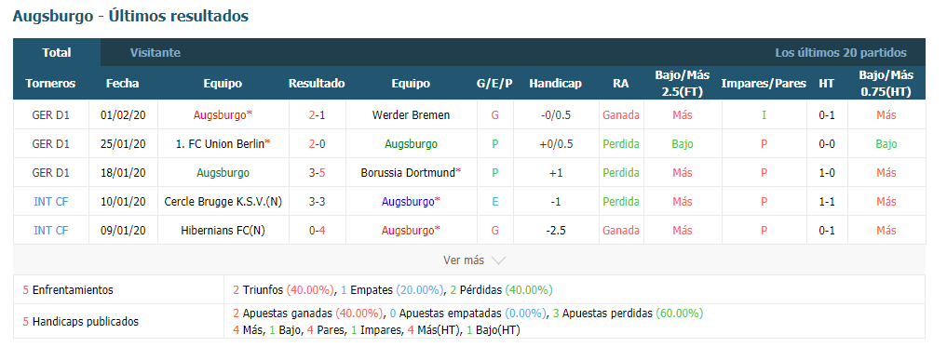Click the INT CF tournament in the last row
947x347 pixels.
point(50,231)
